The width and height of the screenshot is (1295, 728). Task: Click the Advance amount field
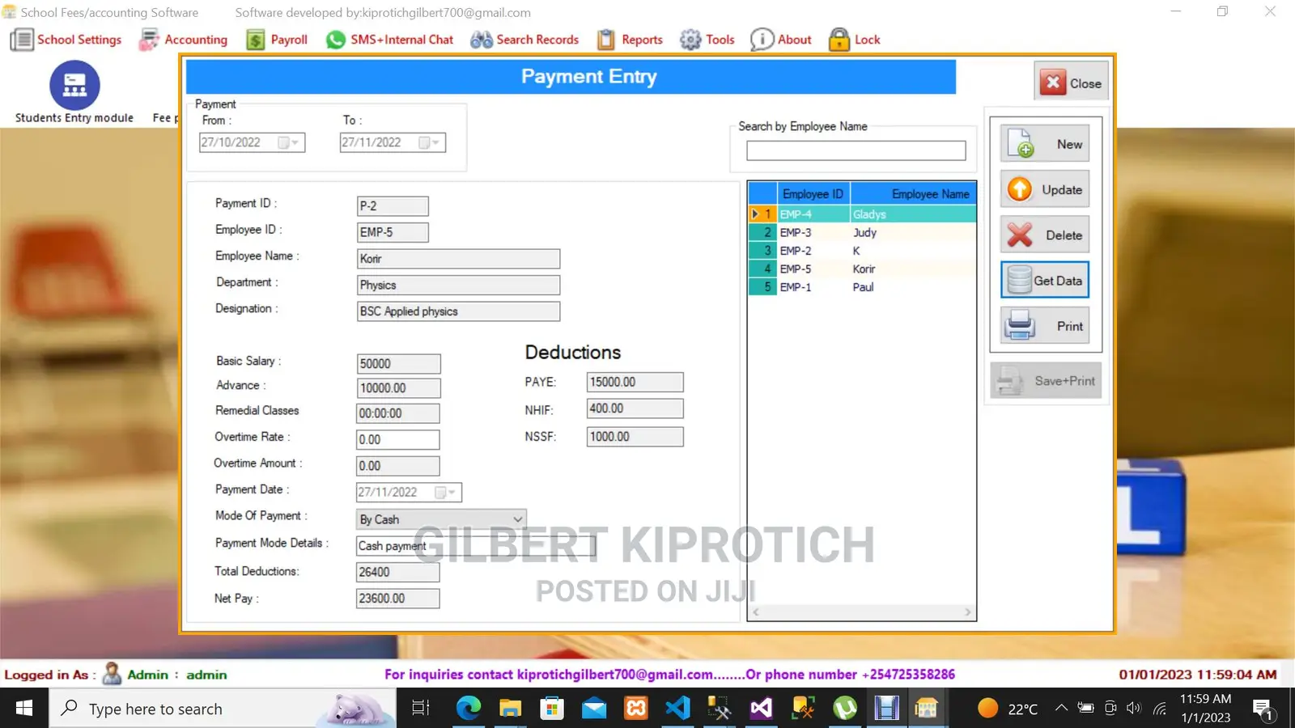click(398, 388)
